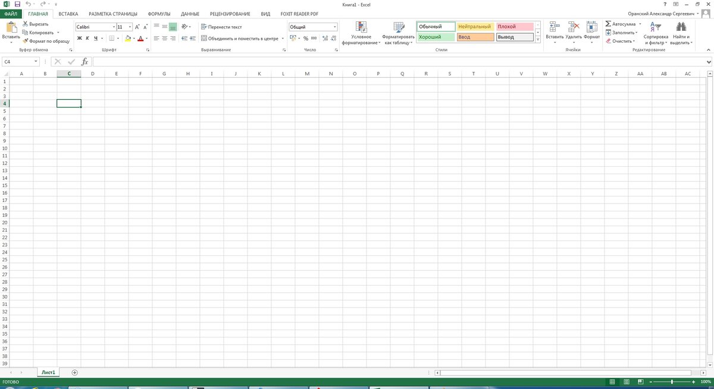Open Условное форматирование menu
714x389 pixels.
[361, 34]
